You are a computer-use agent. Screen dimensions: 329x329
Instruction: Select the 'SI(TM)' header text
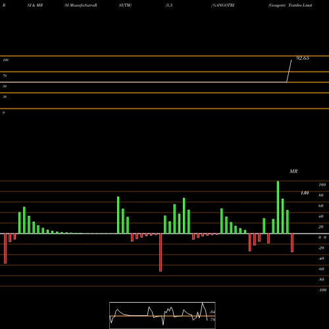pyautogui.click(x=125, y=5)
